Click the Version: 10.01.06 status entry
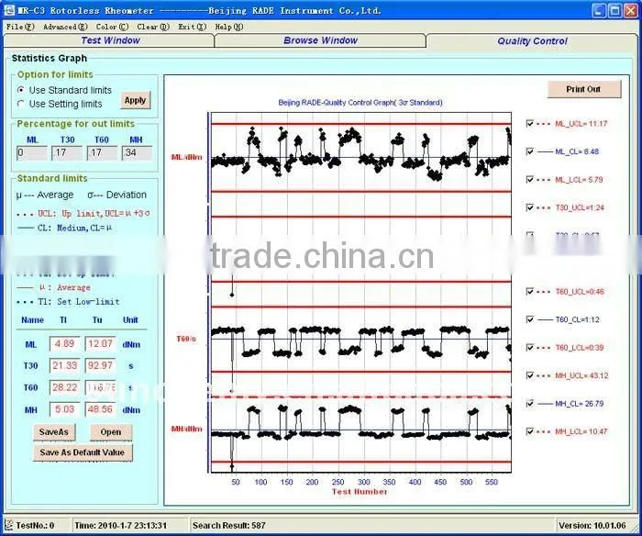 [x=592, y=525]
